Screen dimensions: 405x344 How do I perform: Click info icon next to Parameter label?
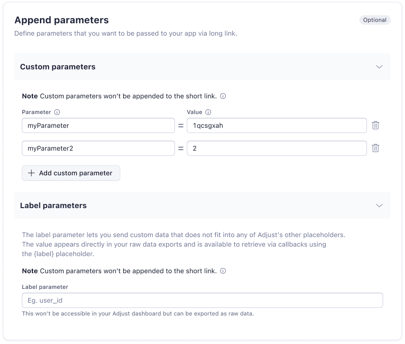click(57, 112)
